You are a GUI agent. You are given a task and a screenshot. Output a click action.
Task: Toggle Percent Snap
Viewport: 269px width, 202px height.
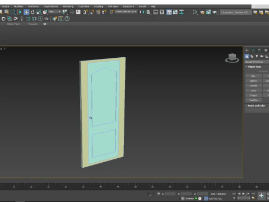(98, 12)
